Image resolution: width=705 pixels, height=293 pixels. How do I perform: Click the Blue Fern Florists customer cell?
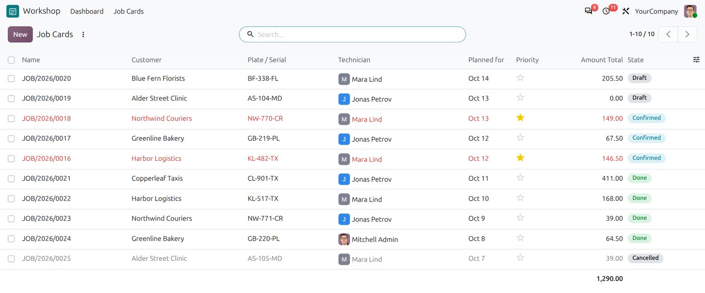[158, 78]
